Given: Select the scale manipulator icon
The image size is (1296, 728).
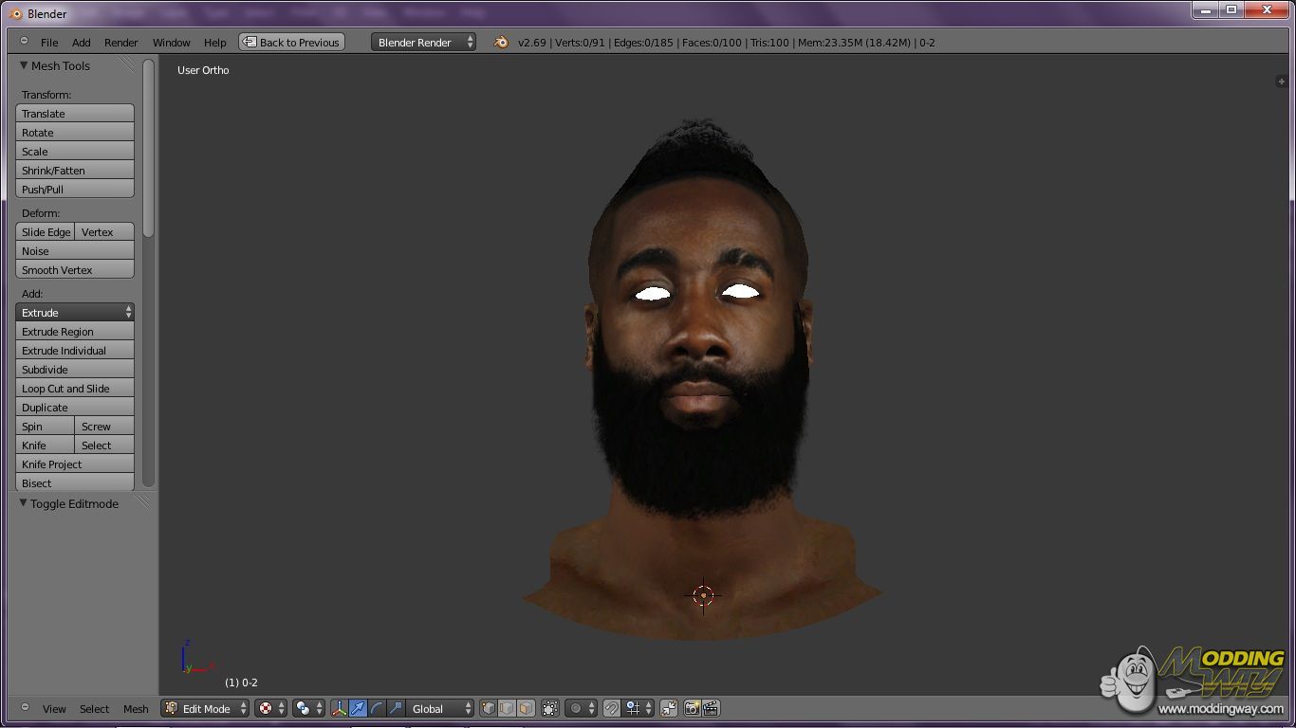Looking at the screenshot, I should click(396, 708).
